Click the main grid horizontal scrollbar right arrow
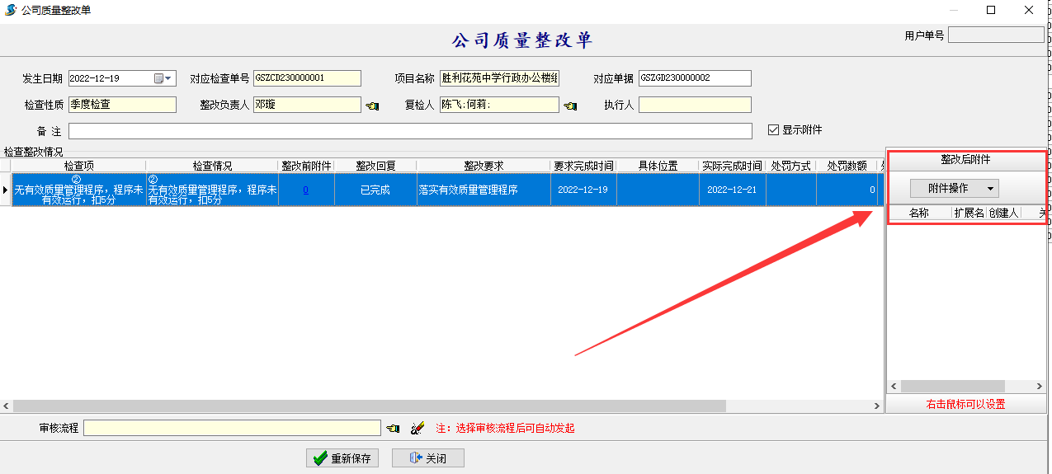Image resolution: width=1052 pixels, height=474 pixels. click(x=878, y=406)
